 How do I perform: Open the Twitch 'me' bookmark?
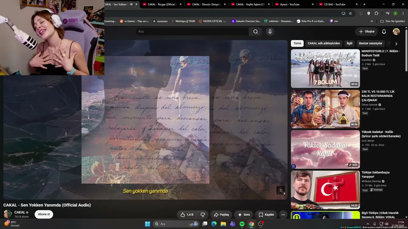(x=334, y=21)
